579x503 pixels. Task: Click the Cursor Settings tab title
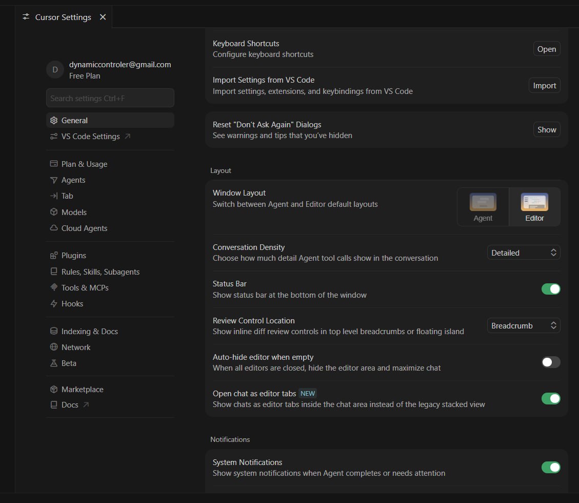pos(63,17)
